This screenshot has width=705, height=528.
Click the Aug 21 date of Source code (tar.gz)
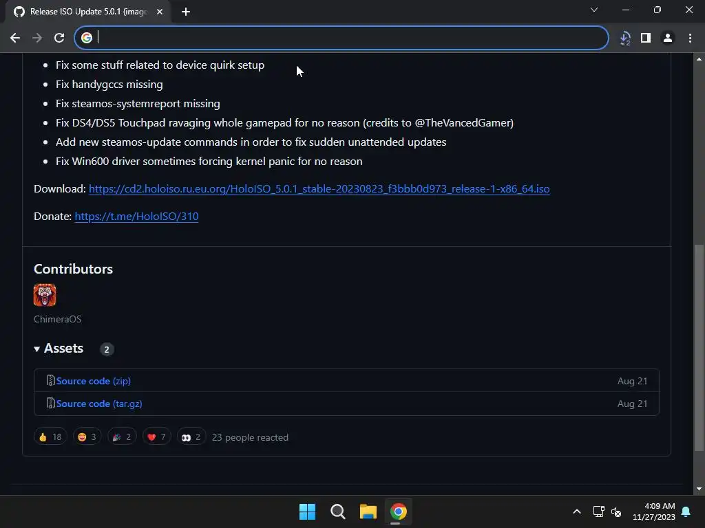click(x=632, y=404)
